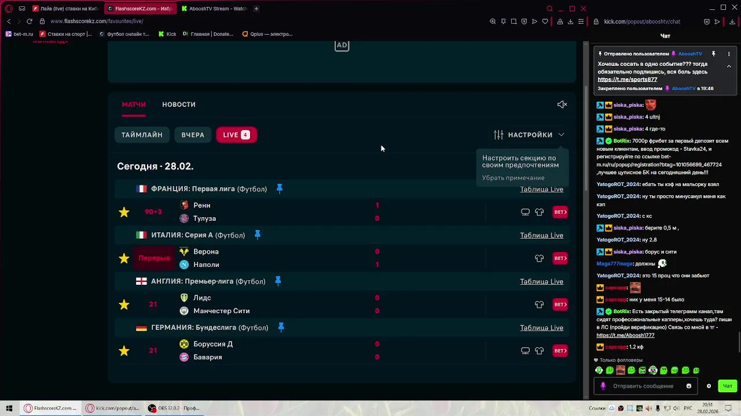Open the Qplus bookmark
The image size is (741, 416).
(x=267, y=34)
